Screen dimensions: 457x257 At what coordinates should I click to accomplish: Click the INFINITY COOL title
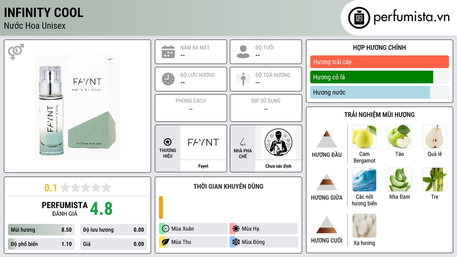tap(43, 12)
